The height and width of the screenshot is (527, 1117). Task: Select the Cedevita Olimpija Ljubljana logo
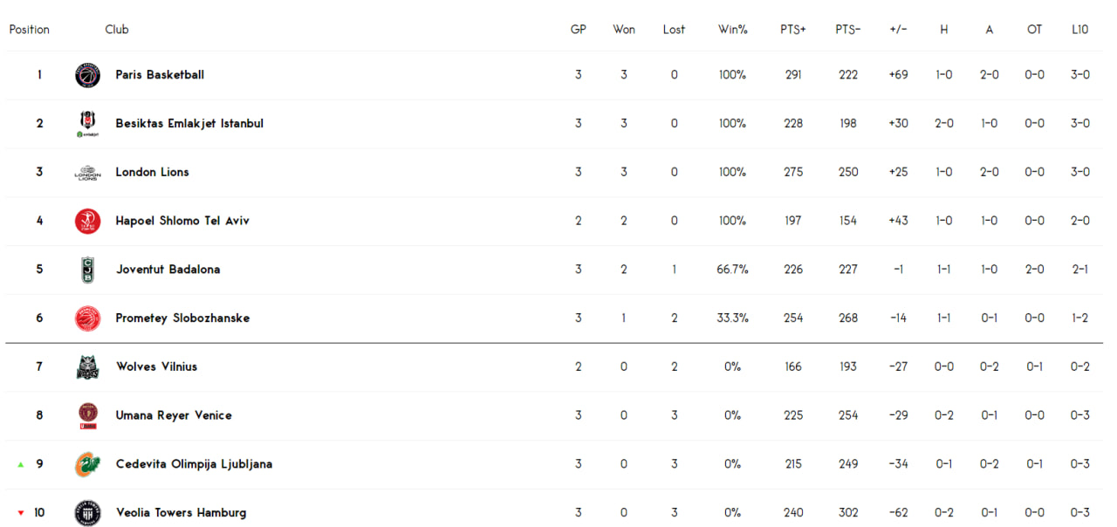tap(87, 464)
